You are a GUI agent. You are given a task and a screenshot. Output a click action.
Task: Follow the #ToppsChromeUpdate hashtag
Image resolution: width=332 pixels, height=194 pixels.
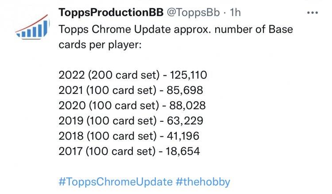[x=116, y=182]
